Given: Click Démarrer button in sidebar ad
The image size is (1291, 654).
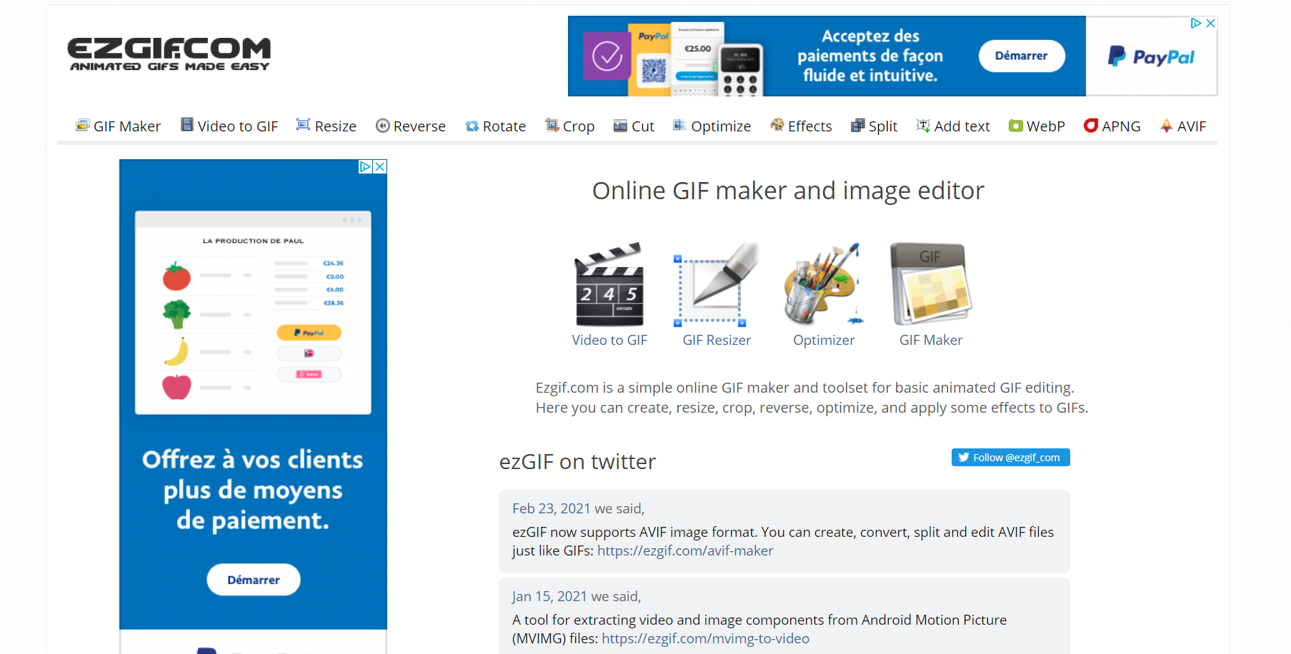Looking at the screenshot, I should tap(254, 580).
